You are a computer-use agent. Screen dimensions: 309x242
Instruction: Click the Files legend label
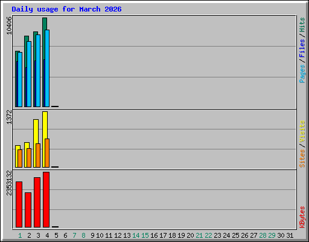tap(302, 48)
